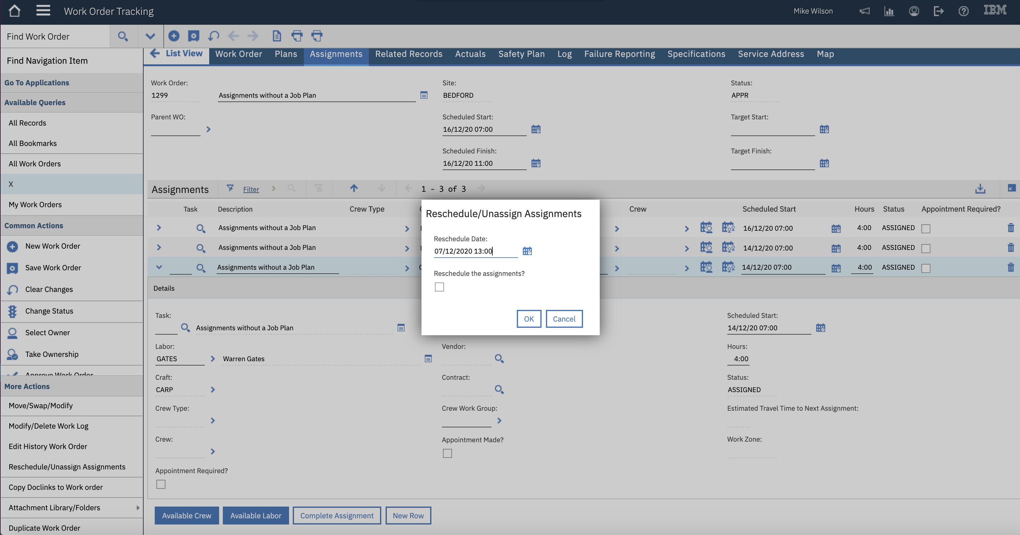Viewport: 1020px width, 535px height.
Task: Check the Reschedule the assignments checkbox
Action: click(439, 287)
